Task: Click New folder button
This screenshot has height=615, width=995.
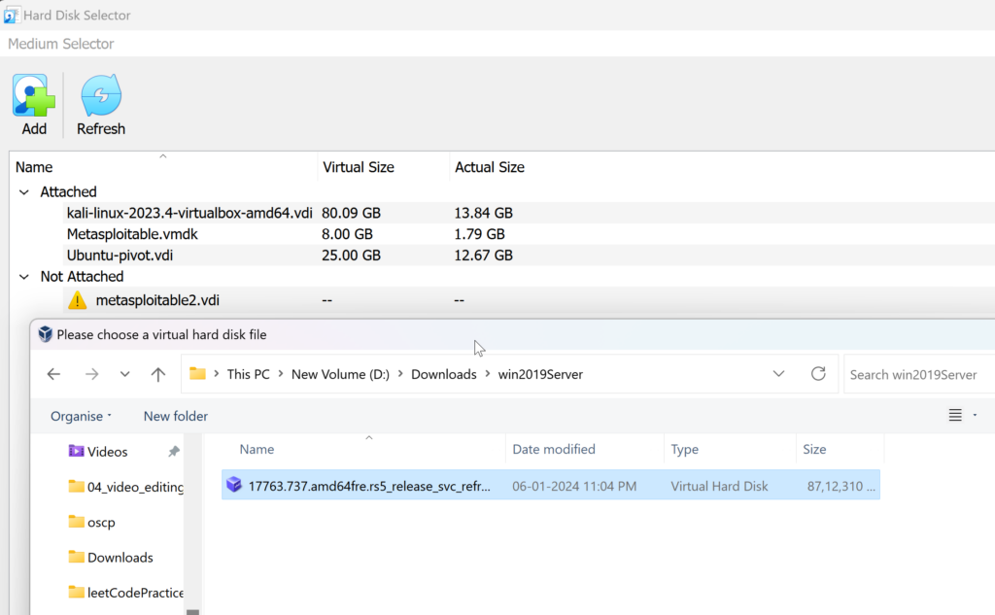Action: pos(176,417)
